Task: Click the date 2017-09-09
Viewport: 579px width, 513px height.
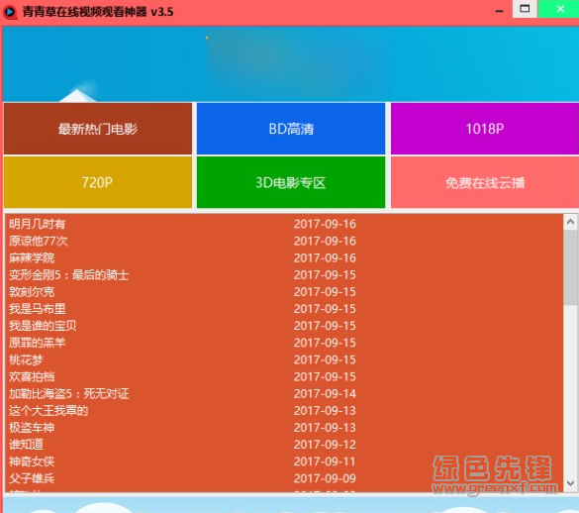Action: pyautogui.click(x=325, y=478)
